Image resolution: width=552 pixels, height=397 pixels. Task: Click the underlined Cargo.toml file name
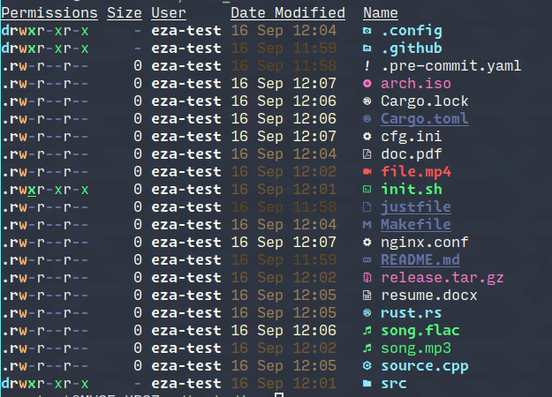click(425, 119)
